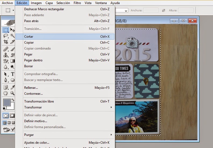Expand the Purgar submenu

coord(111,135)
